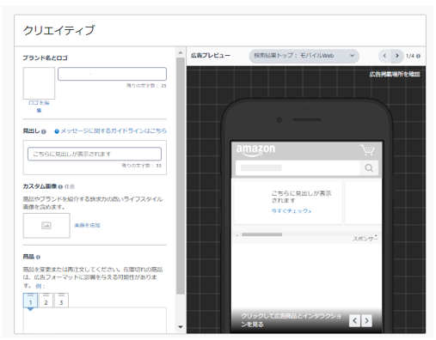This screenshot has height=340, width=436.
Task: Click the scrollbar up arrow
Action: click(x=181, y=52)
